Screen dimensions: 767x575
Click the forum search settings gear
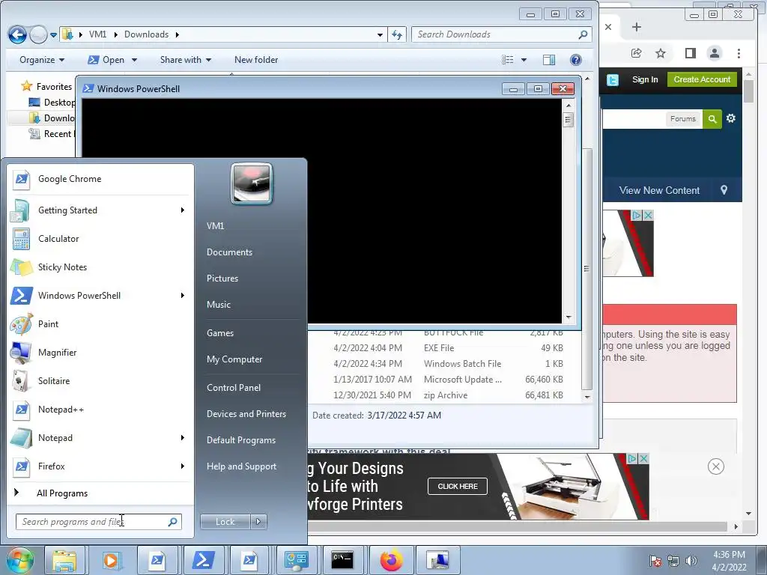pyautogui.click(x=731, y=118)
